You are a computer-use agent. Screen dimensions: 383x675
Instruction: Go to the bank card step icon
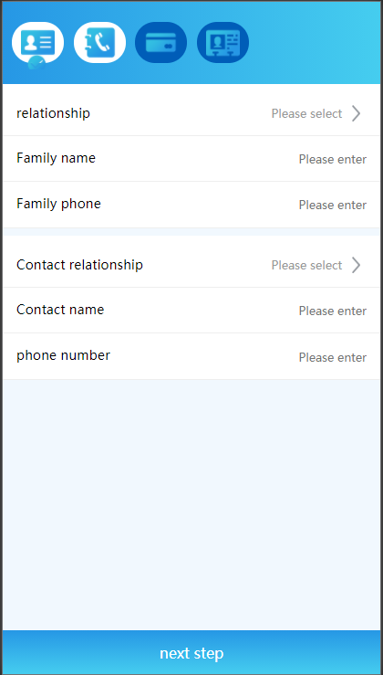point(160,42)
